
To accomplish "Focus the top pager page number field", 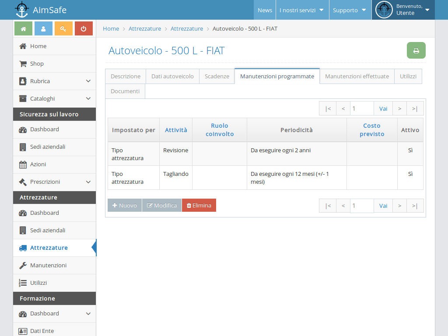I will (x=362, y=108).
